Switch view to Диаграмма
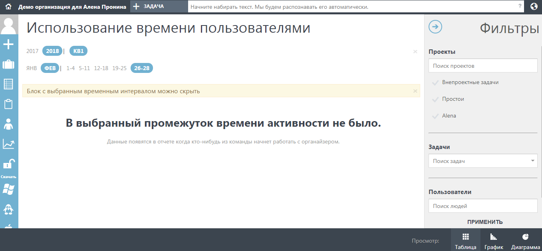The height and width of the screenshot is (251, 542). point(525,240)
